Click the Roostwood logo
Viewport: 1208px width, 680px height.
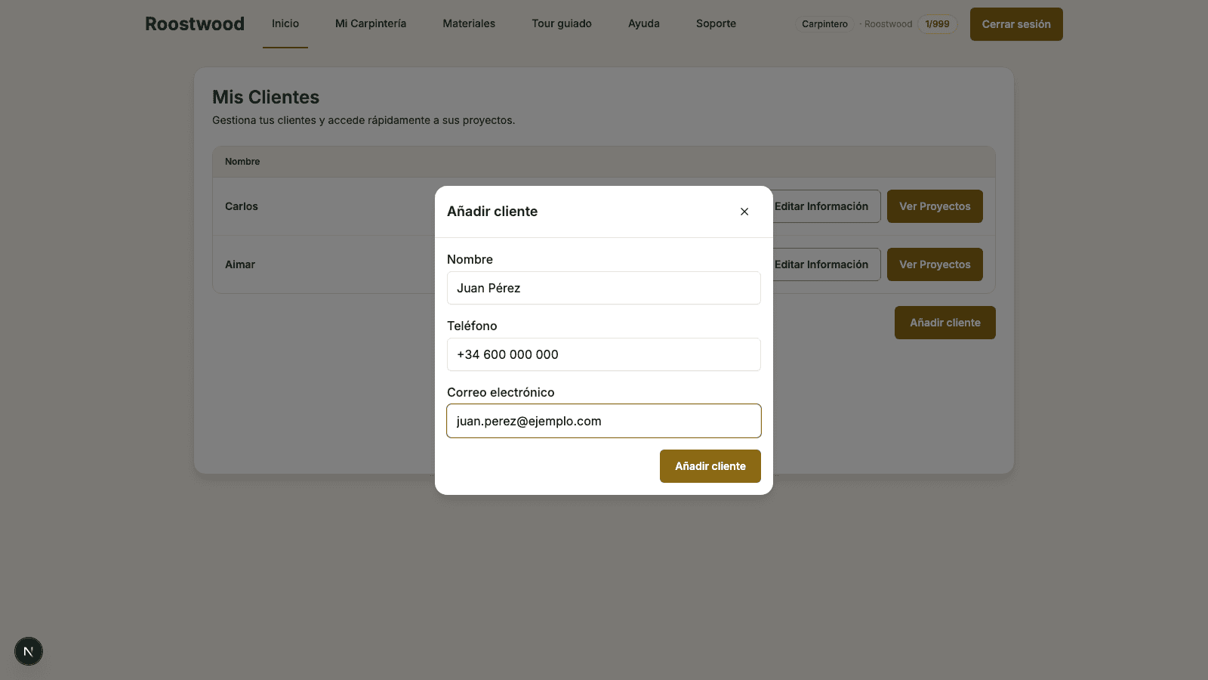pos(195,23)
